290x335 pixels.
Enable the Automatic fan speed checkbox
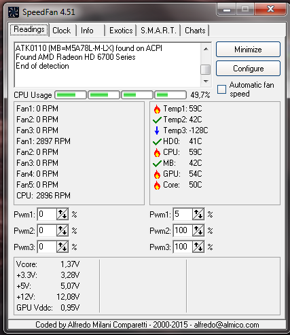(221, 89)
